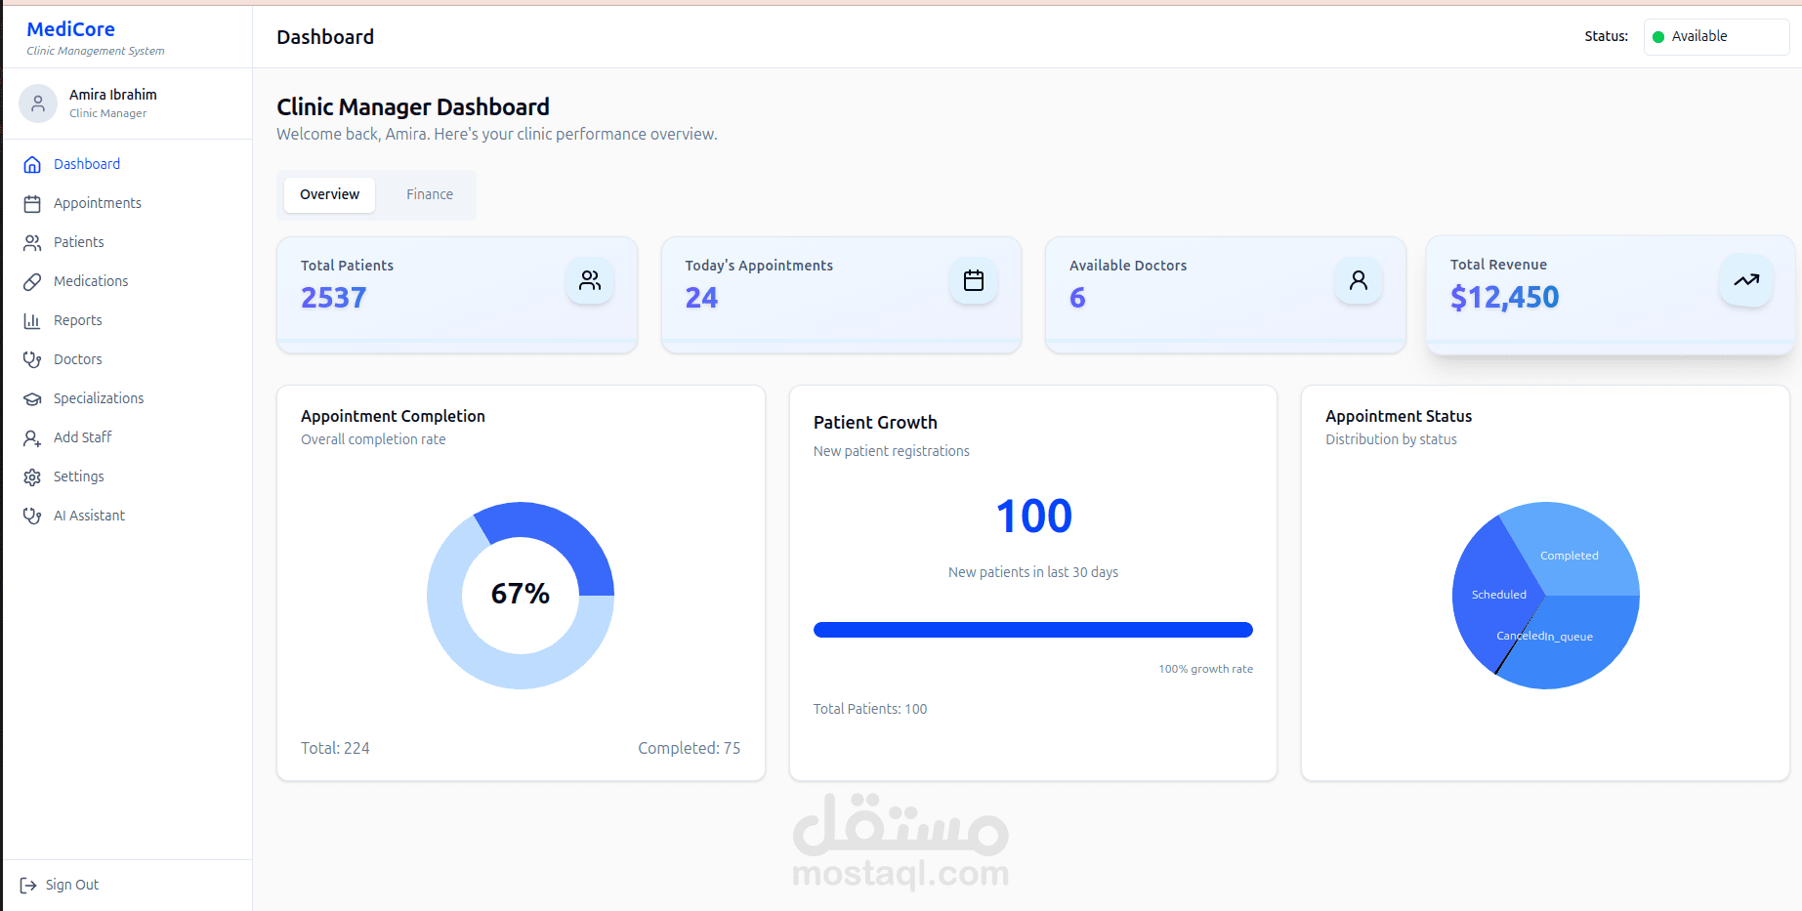Click the Total Revenue trend arrow icon
This screenshot has height=911, width=1802.
1745,280
